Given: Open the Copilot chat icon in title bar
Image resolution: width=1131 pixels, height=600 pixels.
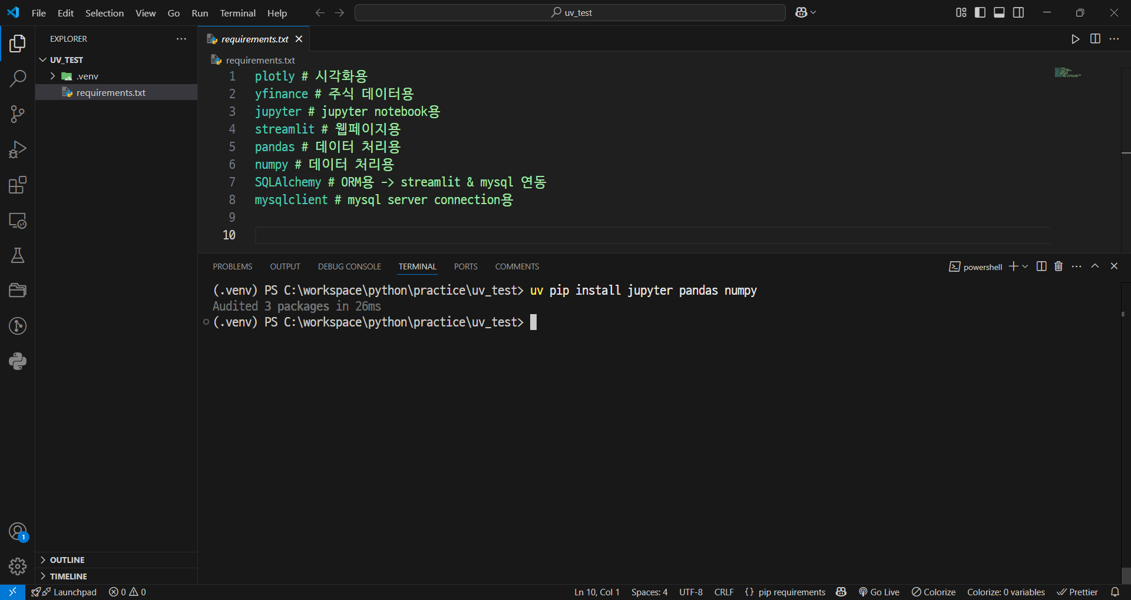Looking at the screenshot, I should 801,12.
